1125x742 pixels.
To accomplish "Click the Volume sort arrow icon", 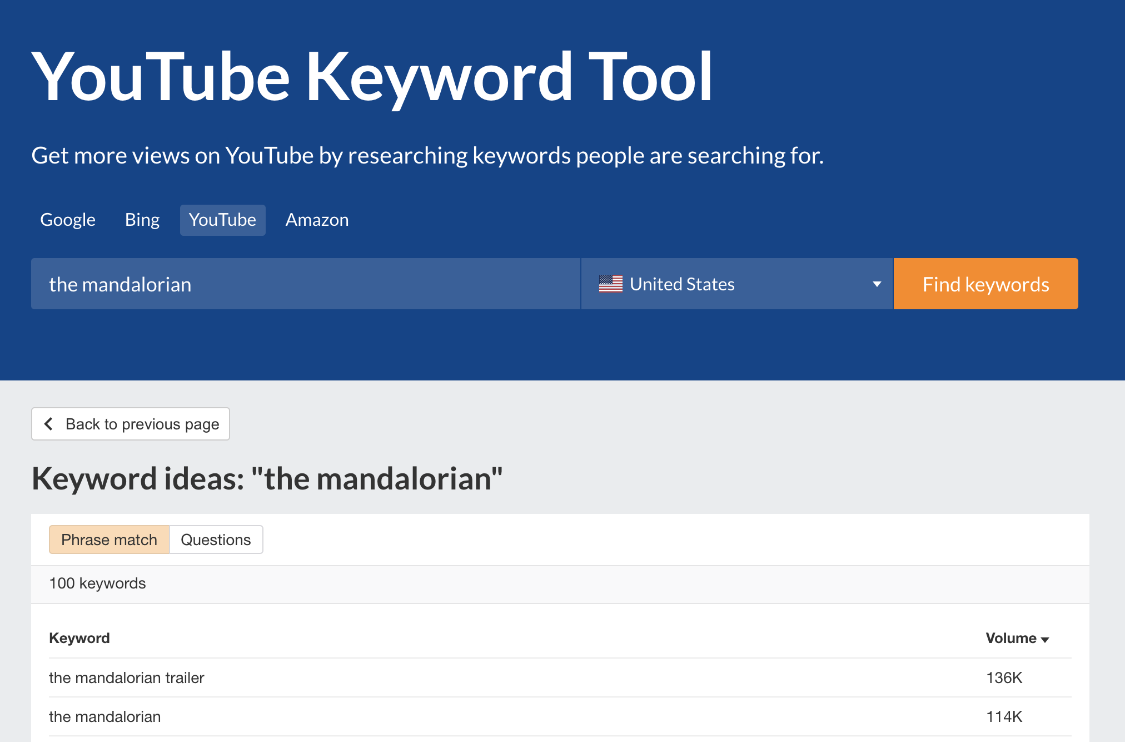I will [x=1045, y=640].
